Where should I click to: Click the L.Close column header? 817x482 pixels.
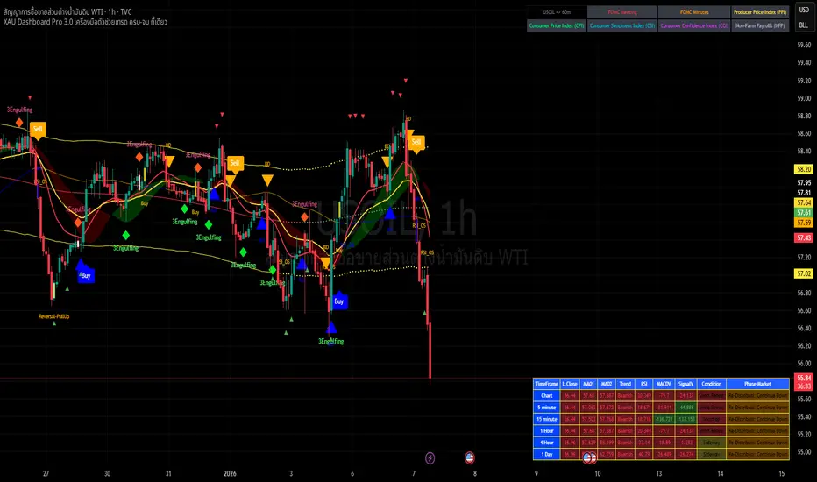pos(570,384)
